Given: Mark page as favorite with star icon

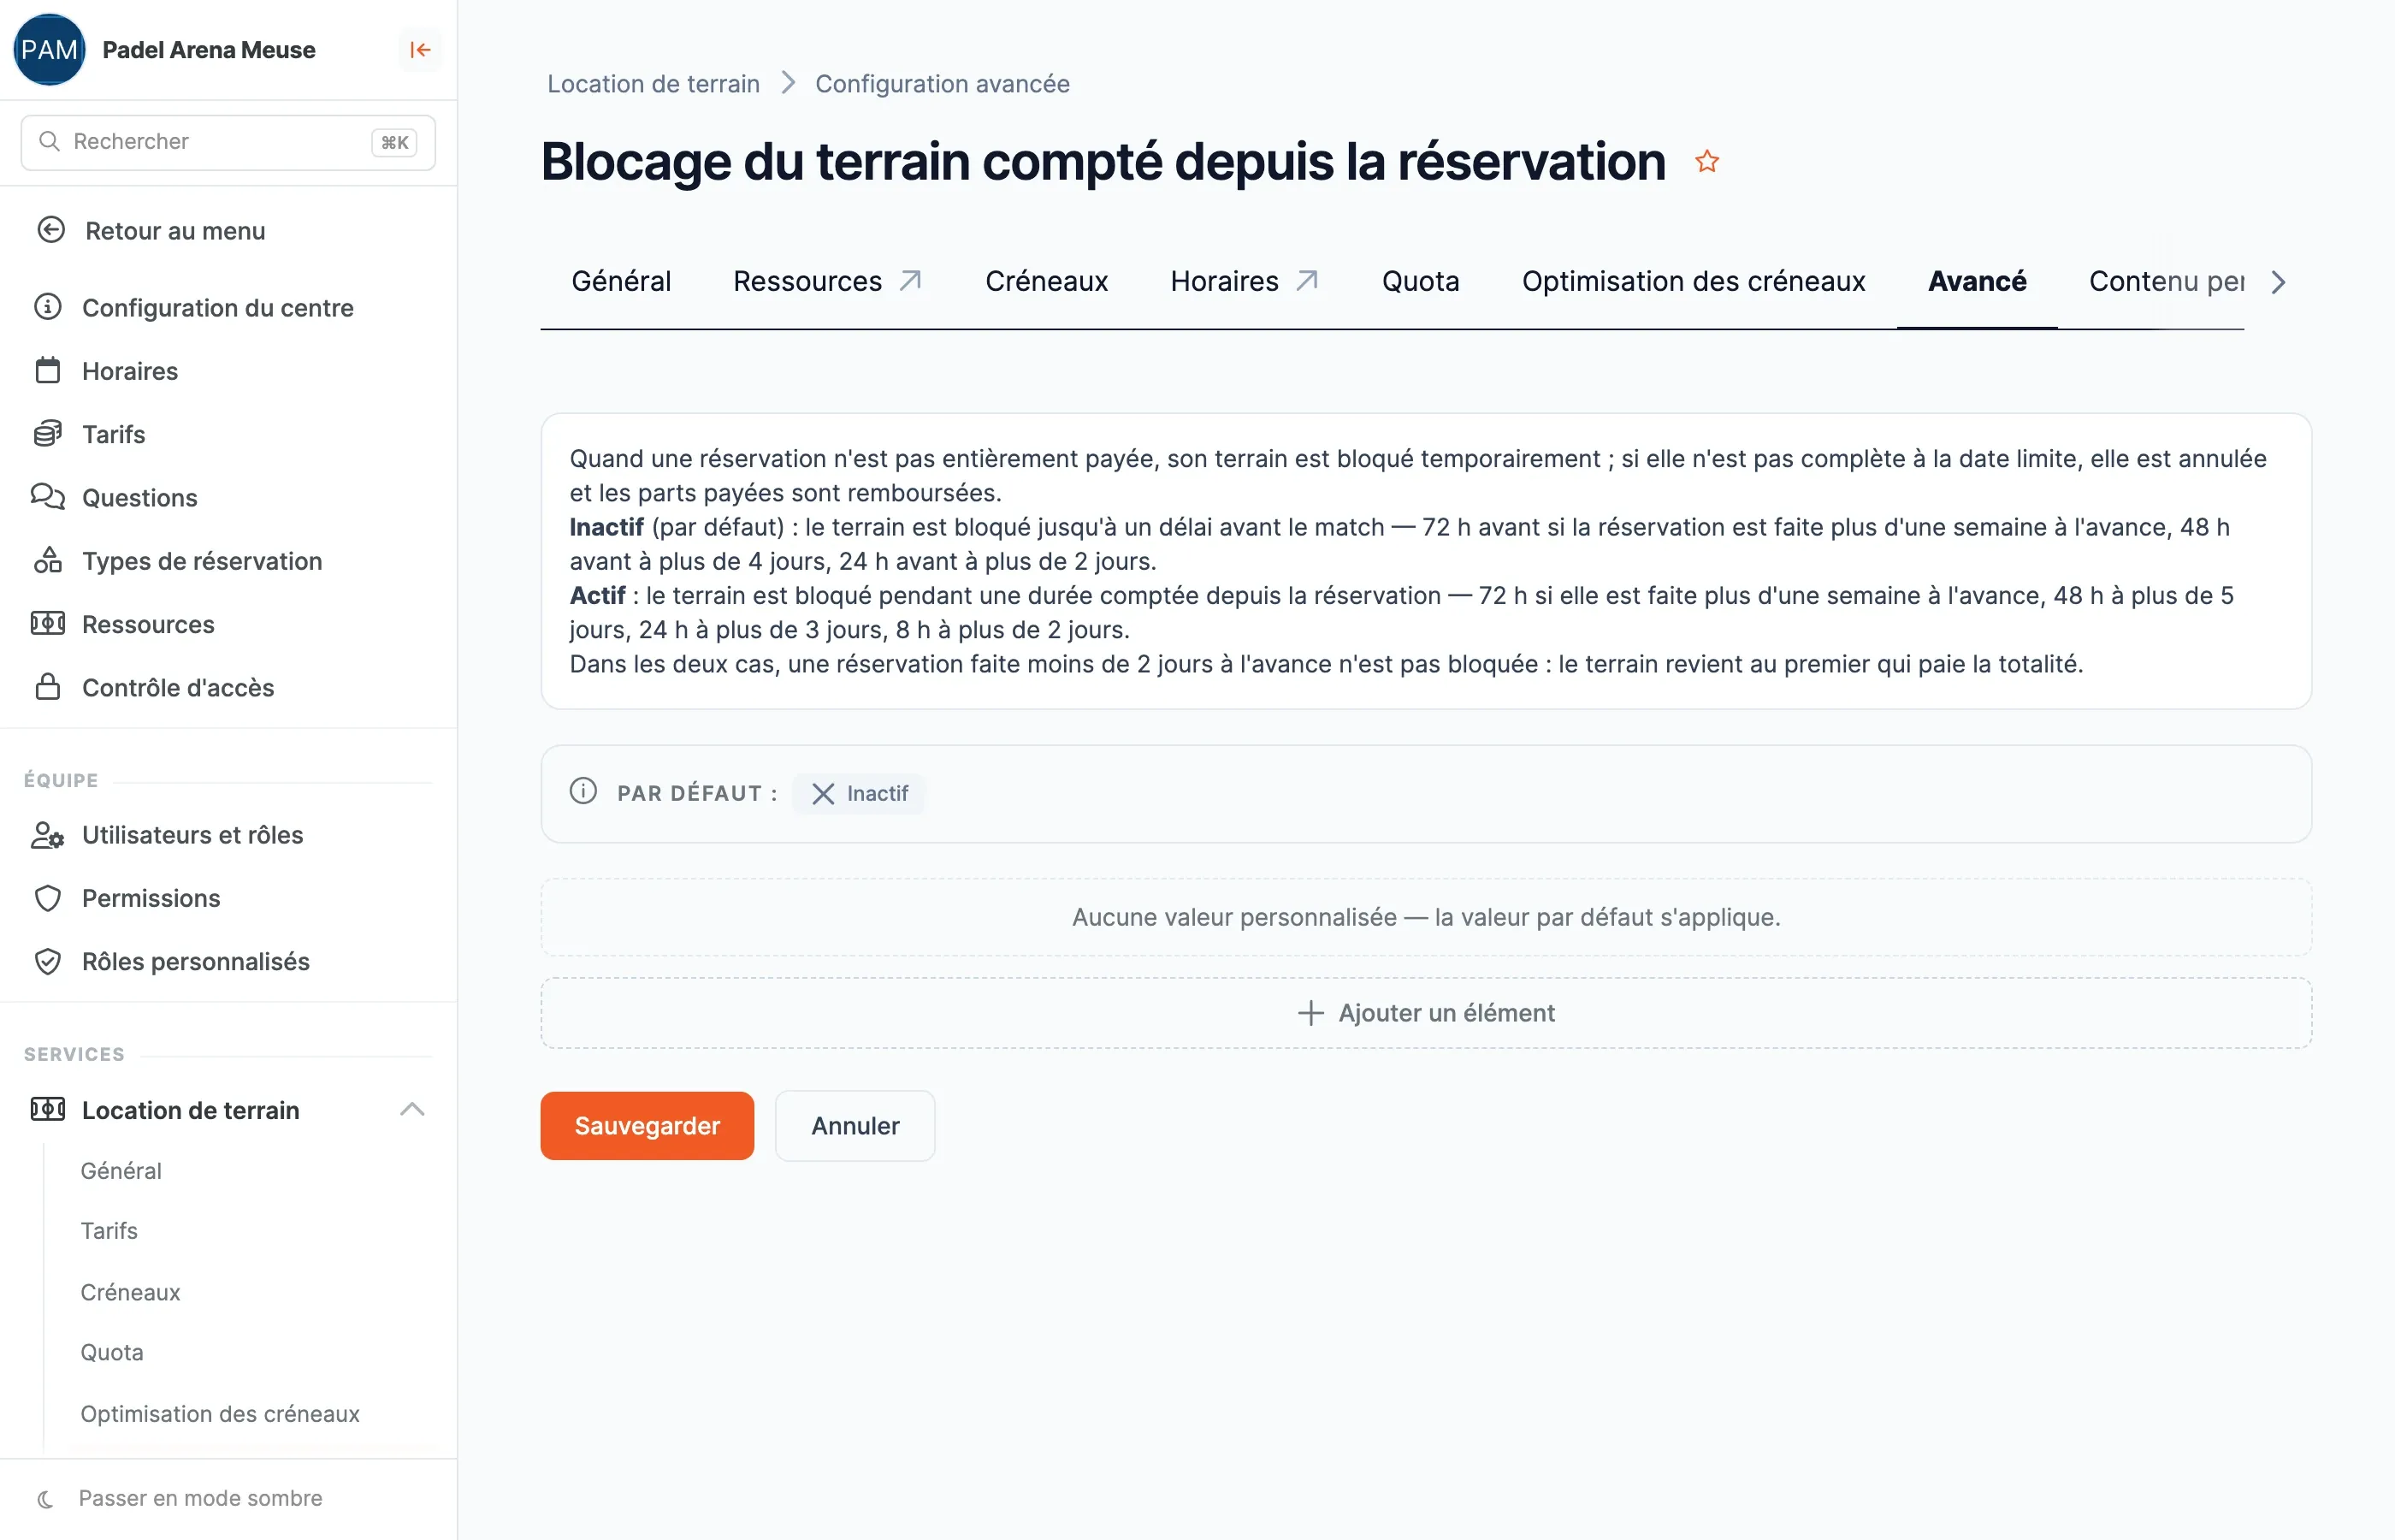Looking at the screenshot, I should coord(1707,161).
